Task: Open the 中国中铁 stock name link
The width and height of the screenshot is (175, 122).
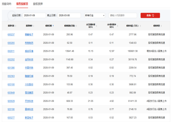Action: (29, 68)
